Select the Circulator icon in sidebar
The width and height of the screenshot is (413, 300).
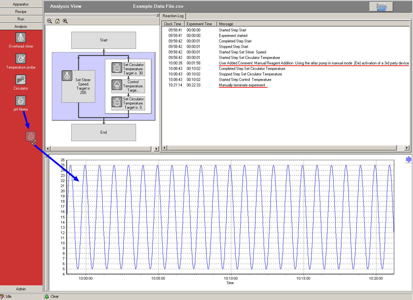pyautogui.click(x=21, y=80)
